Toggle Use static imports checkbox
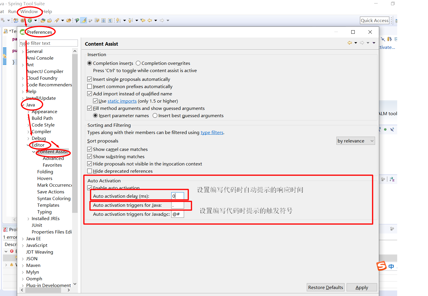This screenshot has height=296, width=428. coord(95,101)
